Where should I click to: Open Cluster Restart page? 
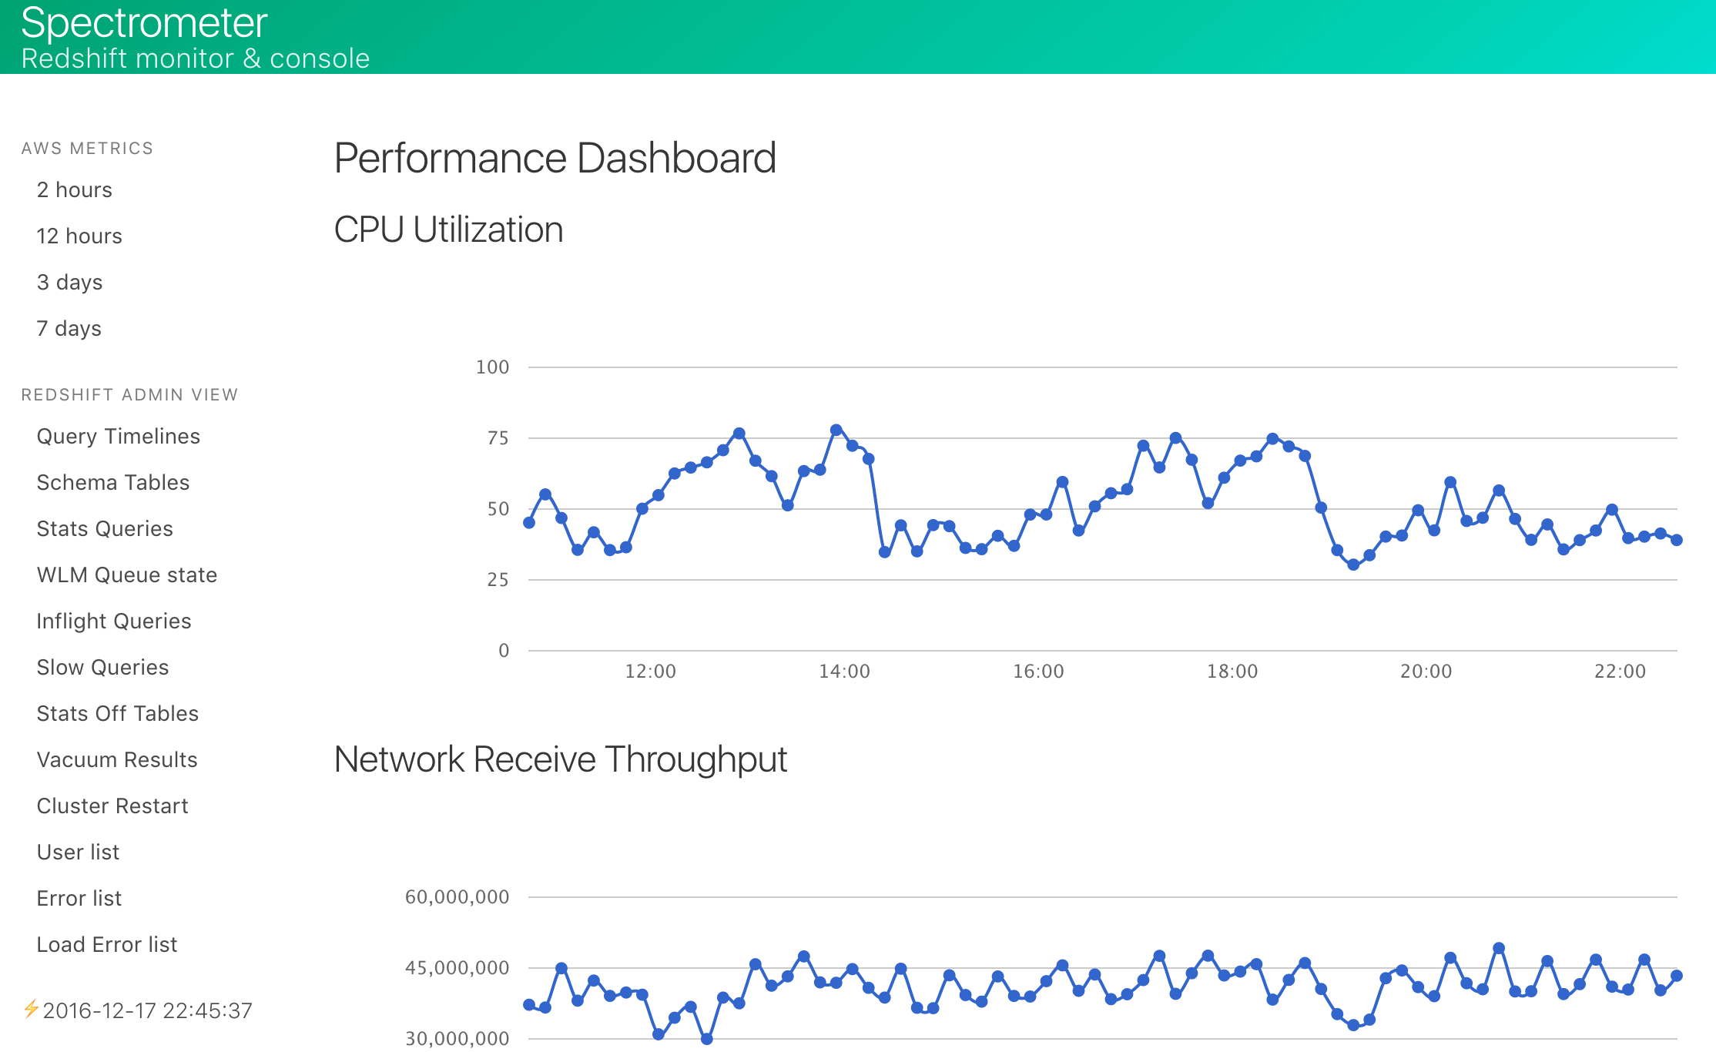112,806
